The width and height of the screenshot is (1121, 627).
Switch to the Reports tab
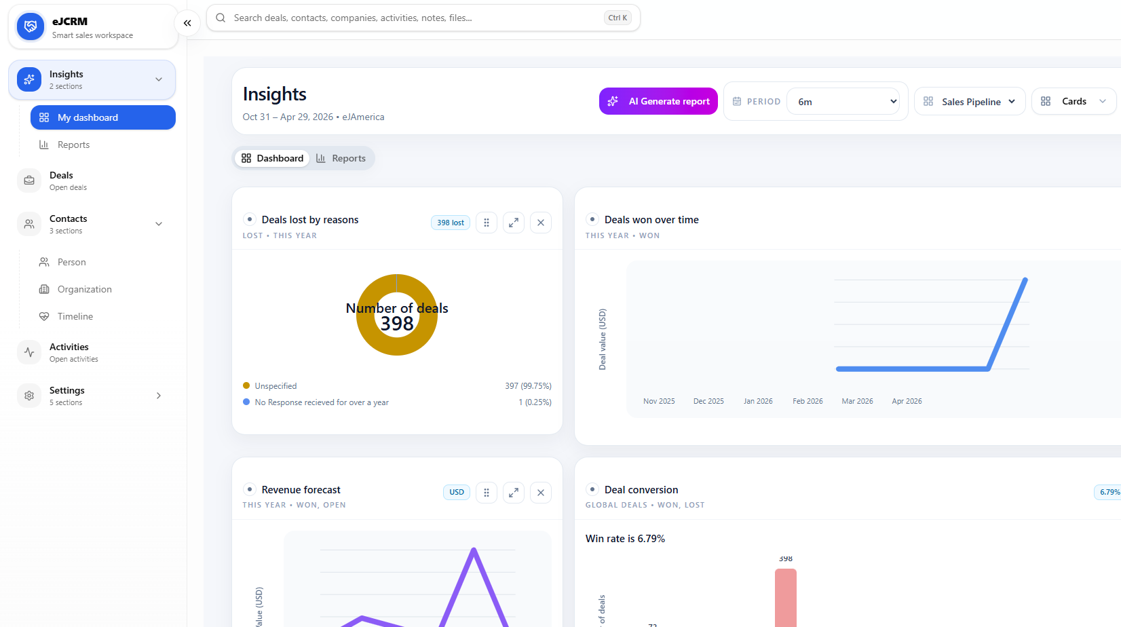point(341,158)
